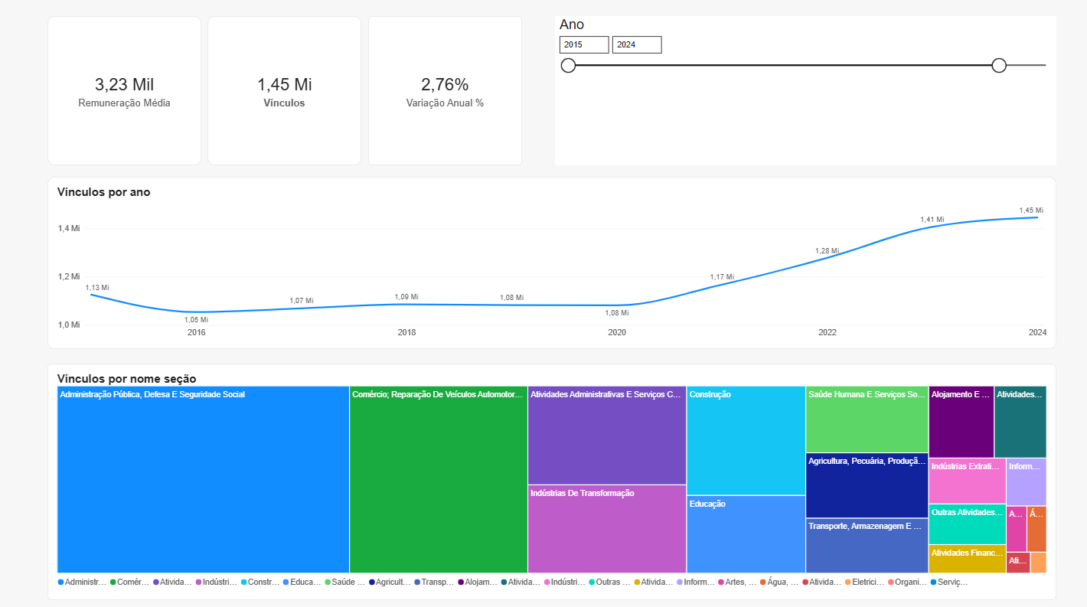Click the 1,28 Mi data label
Screen dimensions: 1087x607
[827, 251]
